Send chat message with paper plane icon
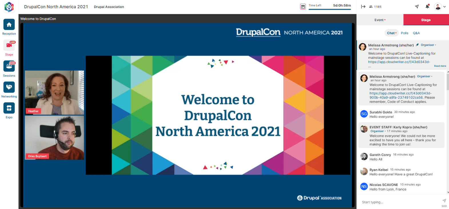Screen dimensions: 449x209 tap(444, 201)
